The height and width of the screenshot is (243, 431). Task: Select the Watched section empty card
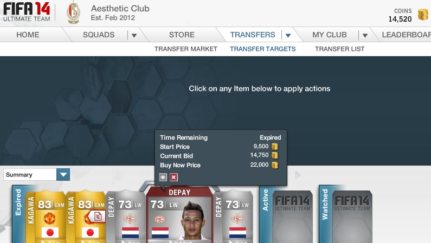coord(352,216)
